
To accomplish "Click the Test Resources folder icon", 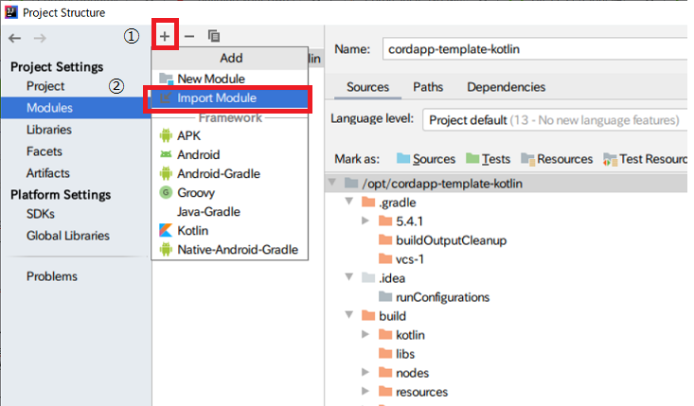I will [610, 159].
